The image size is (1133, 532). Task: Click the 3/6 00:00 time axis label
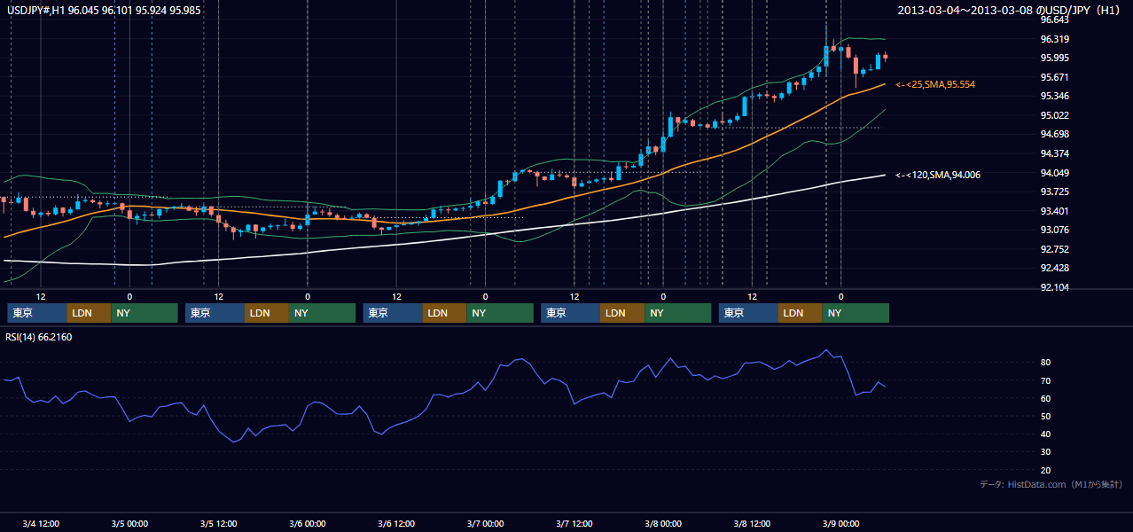coord(308,523)
